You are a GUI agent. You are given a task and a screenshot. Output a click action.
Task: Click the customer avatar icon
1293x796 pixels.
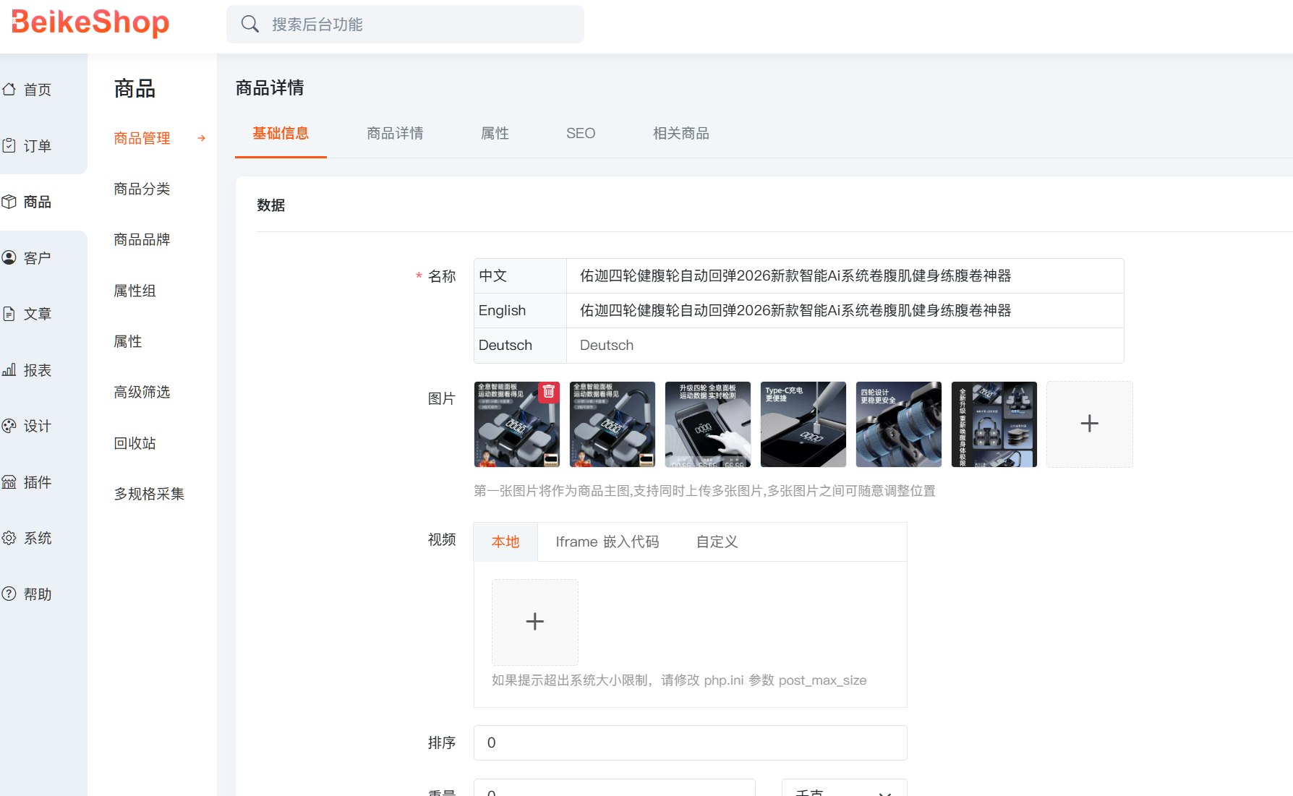pos(9,257)
